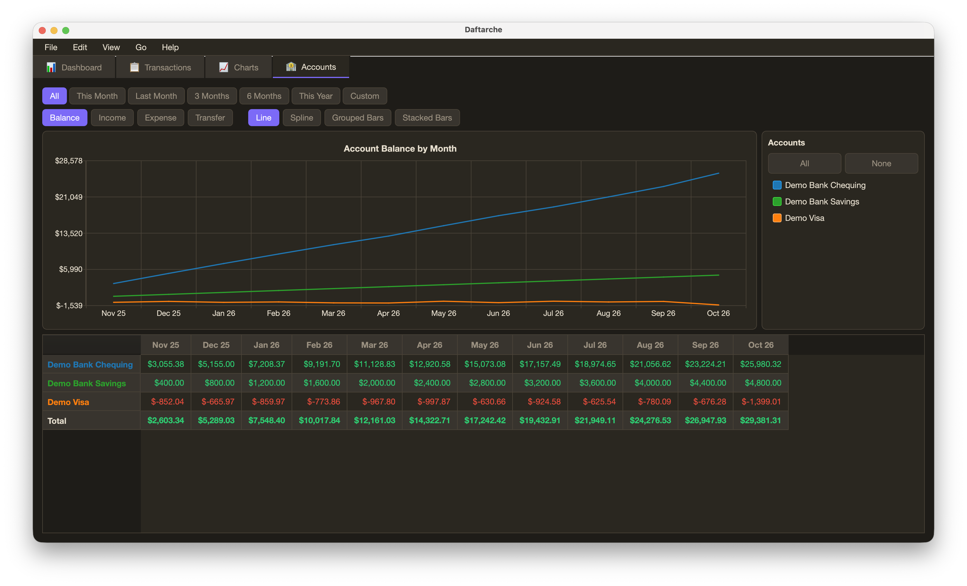Open the Help menu
The height and width of the screenshot is (586, 967).
(x=170, y=48)
